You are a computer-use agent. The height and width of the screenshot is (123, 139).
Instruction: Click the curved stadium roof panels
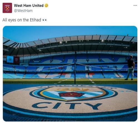coord(70,39)
